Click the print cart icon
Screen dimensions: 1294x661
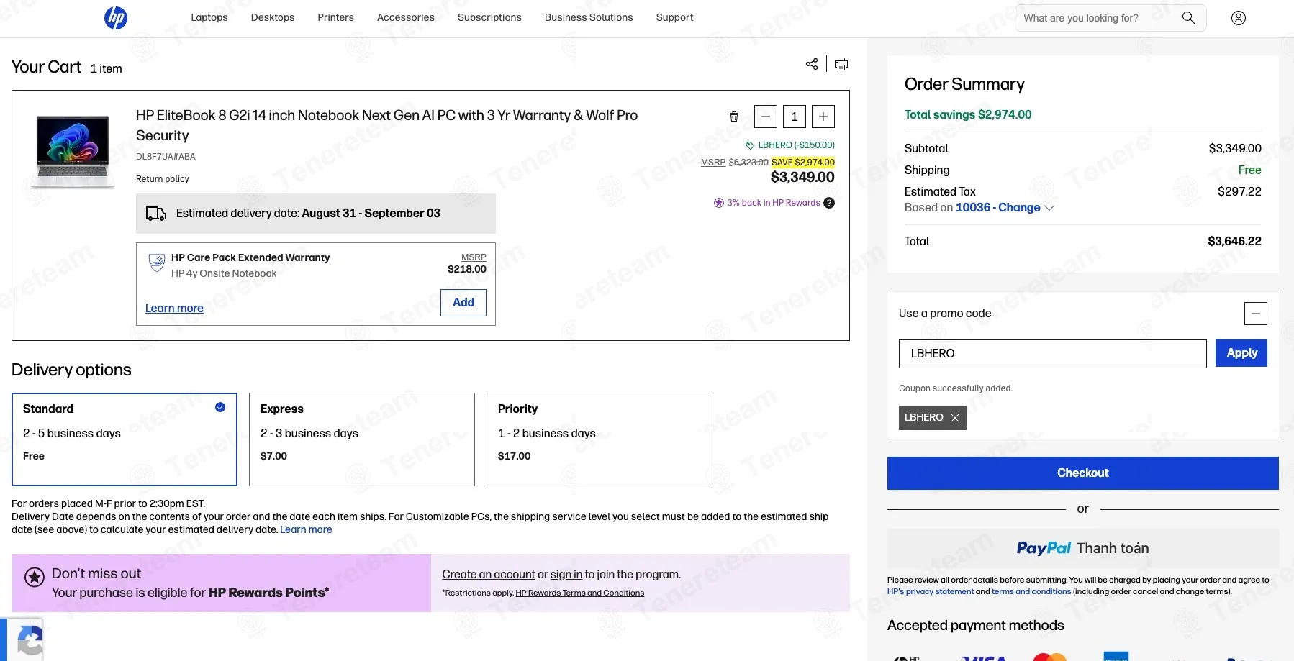click(x=841, y=64)
